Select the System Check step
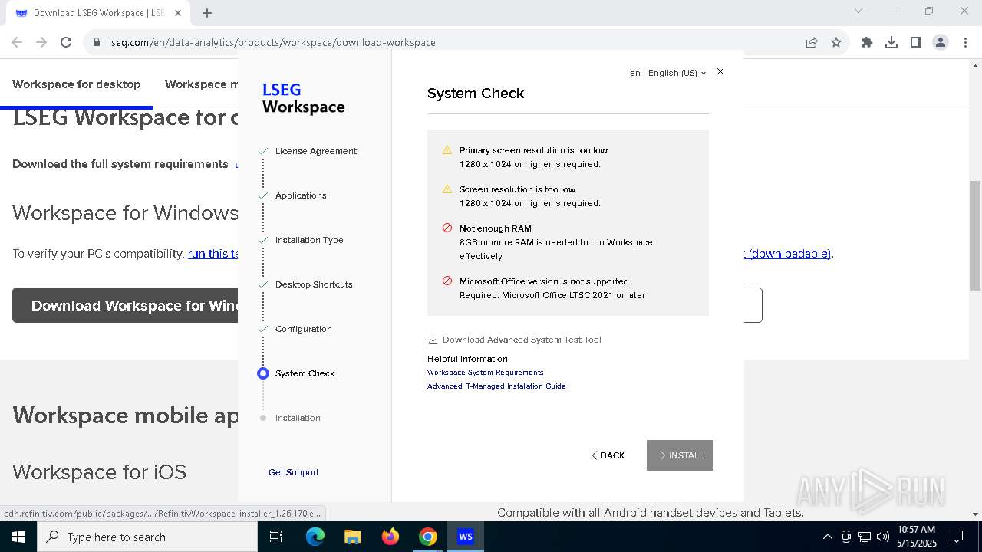 305,373
